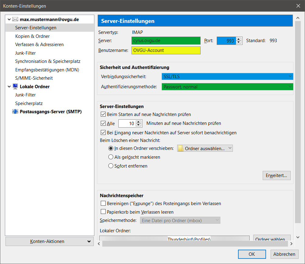305x264 pixels.
Task: Open Kopien & Ordner settings page
Action: (32, 36)
